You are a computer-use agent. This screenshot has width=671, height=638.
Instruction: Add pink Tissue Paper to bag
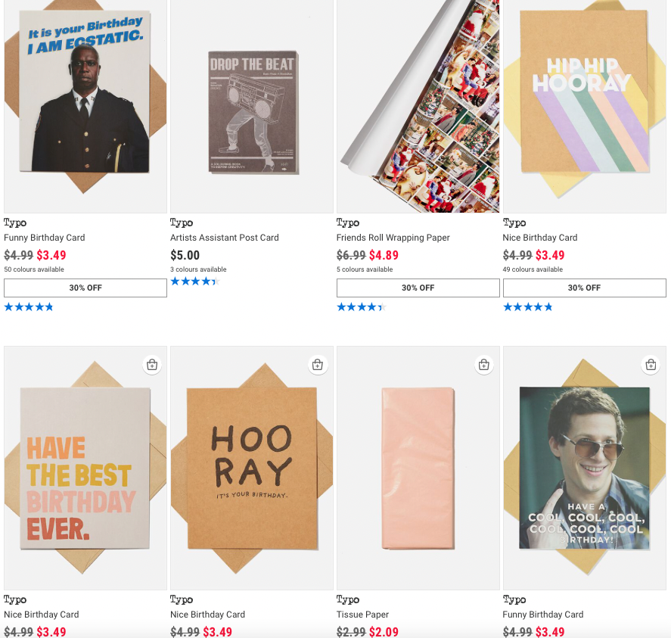[484, 365]
